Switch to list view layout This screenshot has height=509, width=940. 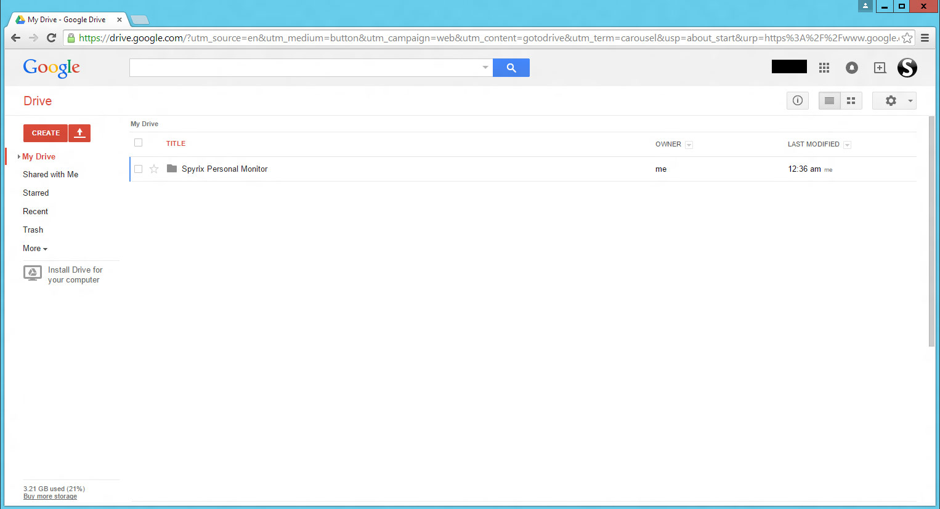(829, 100)
